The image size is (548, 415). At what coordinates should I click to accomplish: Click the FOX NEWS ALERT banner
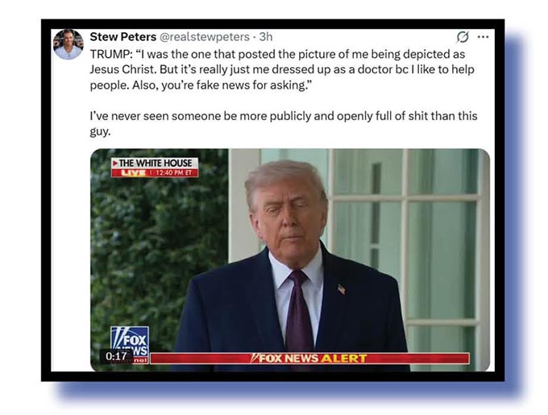click(x=309, y=359)
